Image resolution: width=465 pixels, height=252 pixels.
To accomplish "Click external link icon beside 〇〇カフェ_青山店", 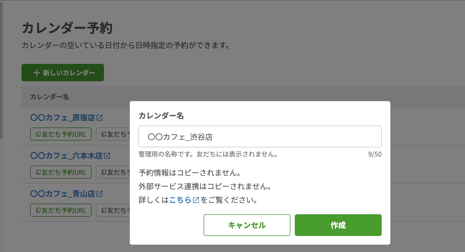I will click(100, 194).
